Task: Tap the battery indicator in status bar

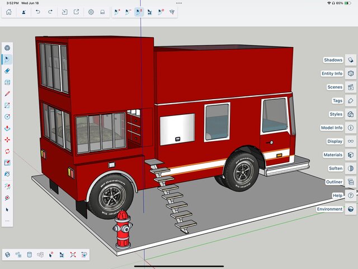Action: pos(348,3)
